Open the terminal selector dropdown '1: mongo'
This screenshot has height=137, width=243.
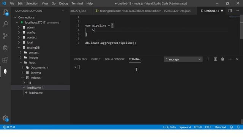pos(183,59)
